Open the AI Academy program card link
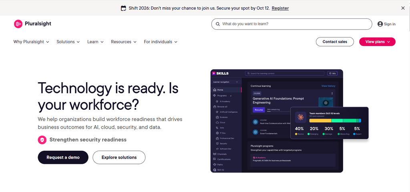The height and width of the screenshot is (192, 410). 293,160
